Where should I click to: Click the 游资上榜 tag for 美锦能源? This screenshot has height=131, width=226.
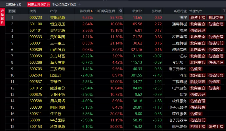197,17
